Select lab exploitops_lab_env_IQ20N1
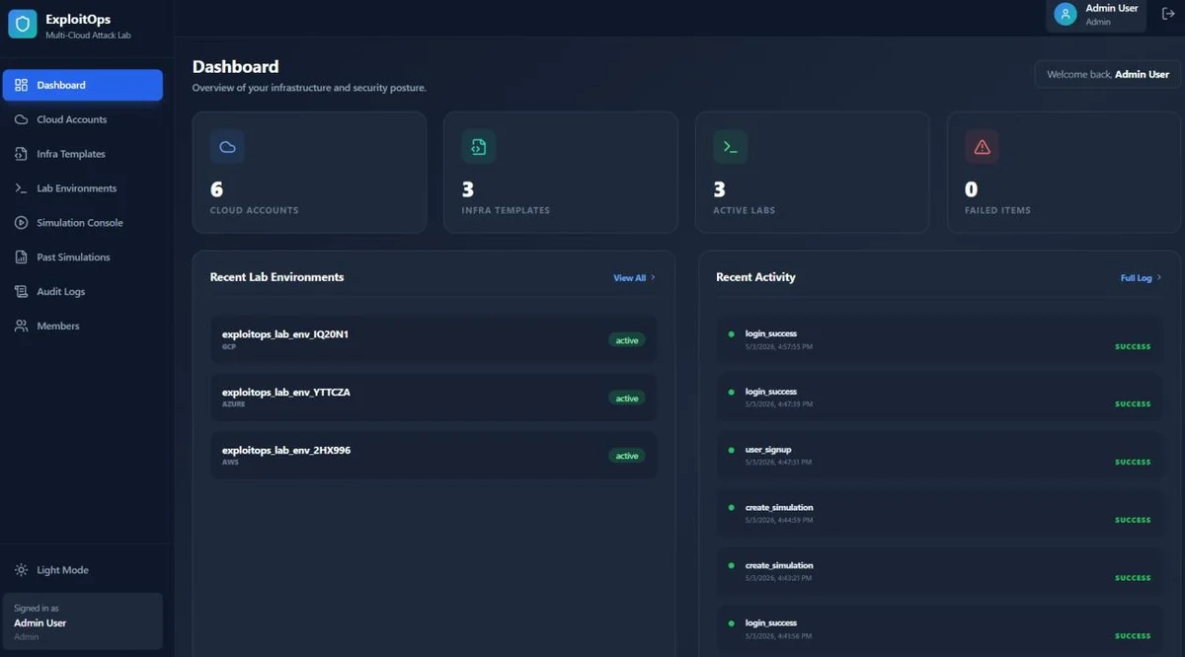The image size is (1185, 657). click(434, 339)
